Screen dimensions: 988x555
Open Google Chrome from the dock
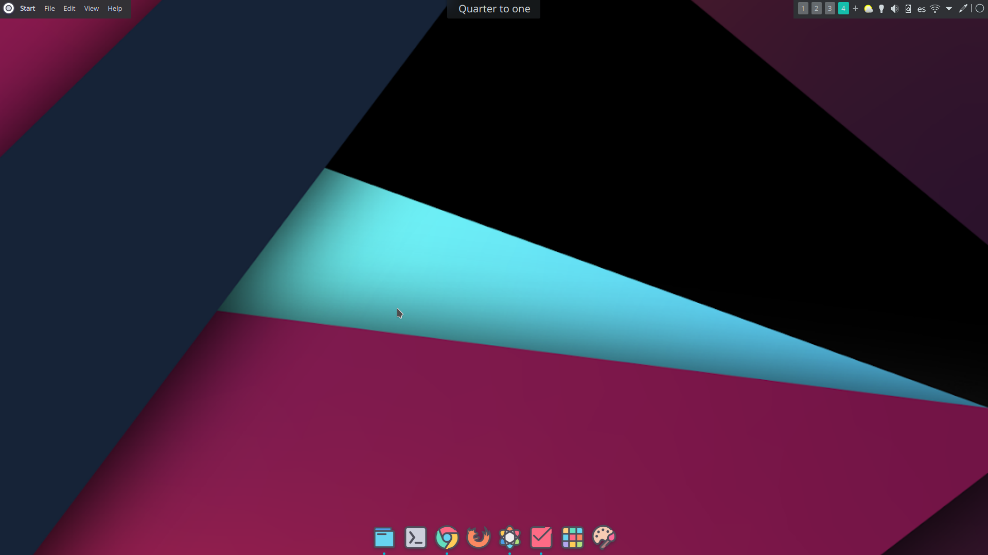click(447, 538)
